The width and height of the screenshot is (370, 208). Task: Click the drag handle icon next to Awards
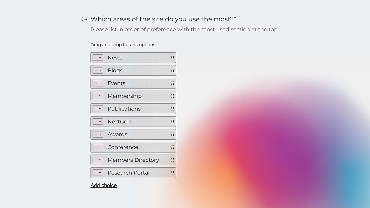coord(172,134)
